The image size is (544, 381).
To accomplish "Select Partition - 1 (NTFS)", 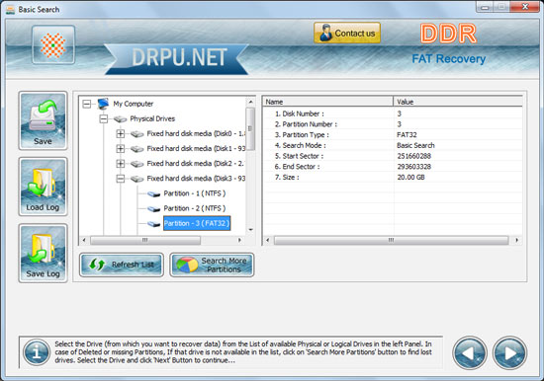I will pos(194,193).
